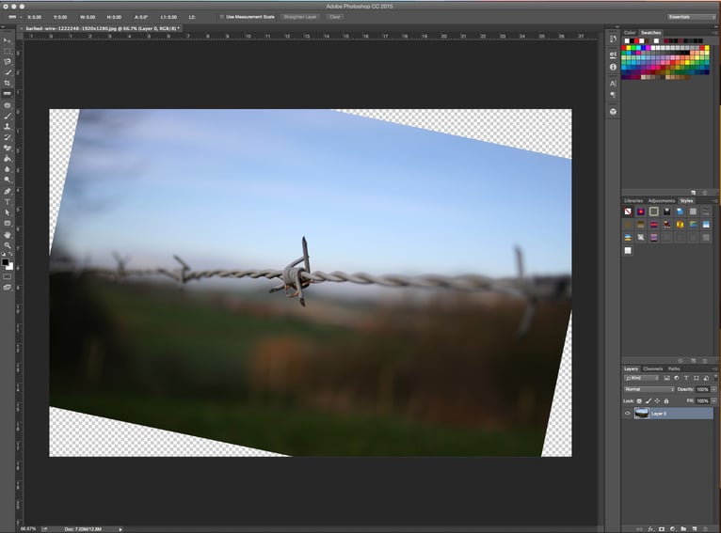Select the Crop tool
This screenshot has width=721, height=533.
(8, 83)
